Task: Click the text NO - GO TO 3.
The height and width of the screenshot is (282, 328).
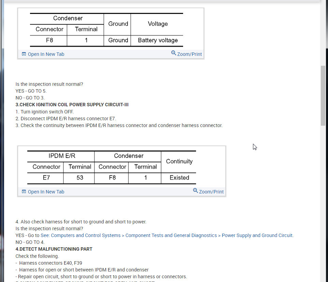Action: 30,98
